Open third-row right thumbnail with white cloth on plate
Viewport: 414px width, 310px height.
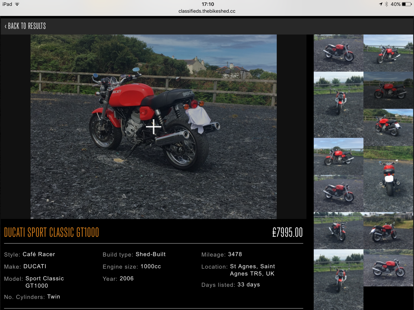[388, 127]
